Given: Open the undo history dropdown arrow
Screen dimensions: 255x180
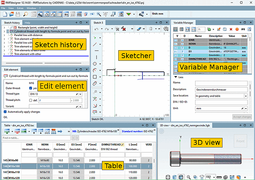Looking at the screenshot, I should (x=102, y=29).
